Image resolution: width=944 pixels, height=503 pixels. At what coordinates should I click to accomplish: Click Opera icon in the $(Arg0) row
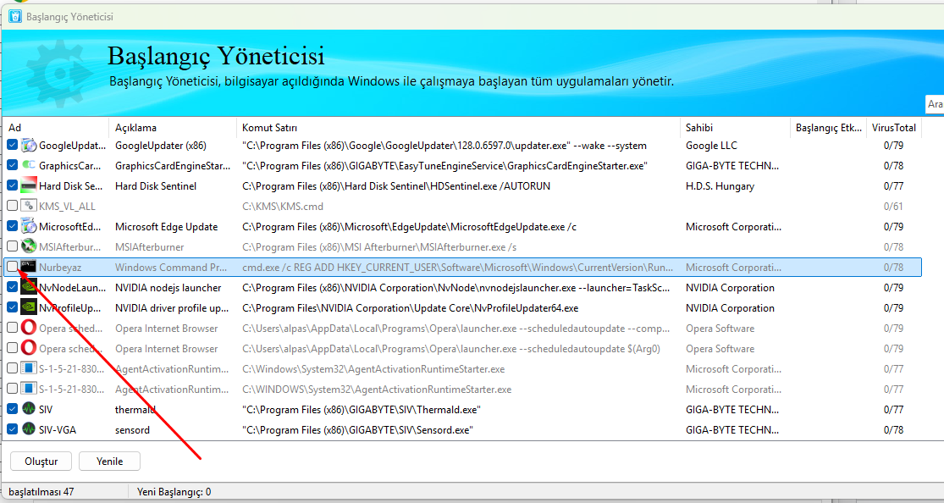pos(28,349)
